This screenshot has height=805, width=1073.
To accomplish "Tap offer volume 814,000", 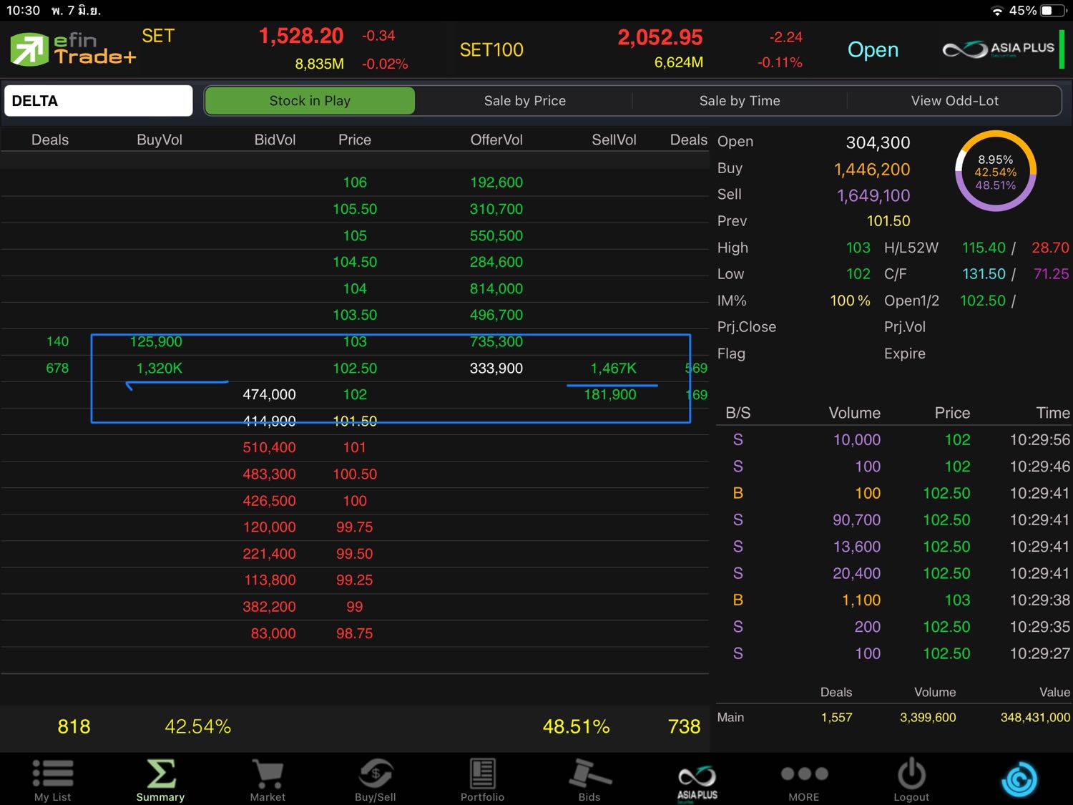I will click(x=496, y=288).
